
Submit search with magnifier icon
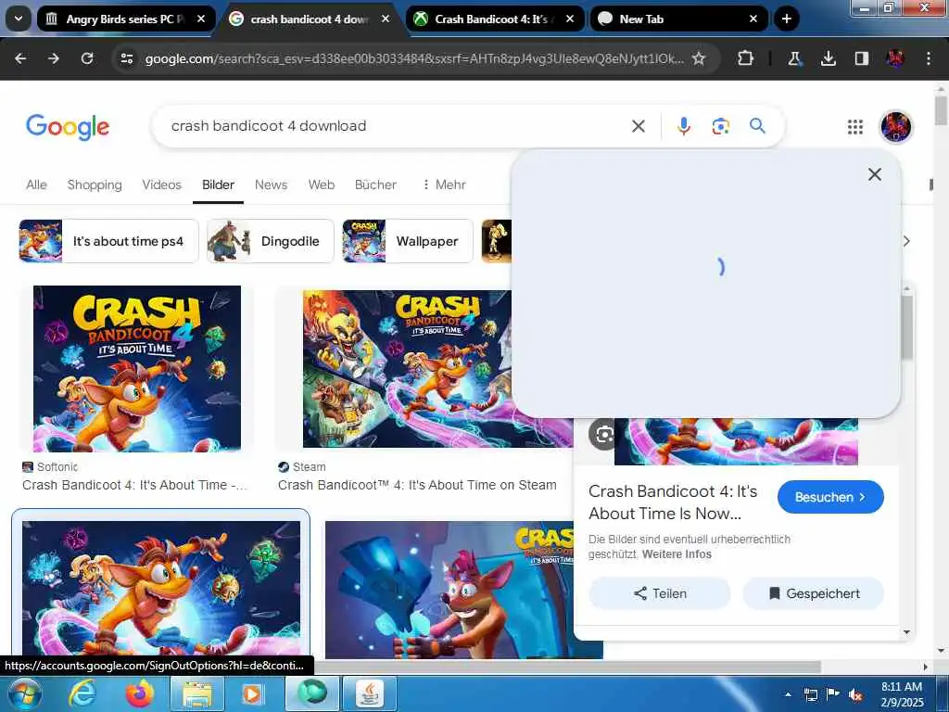757,126
